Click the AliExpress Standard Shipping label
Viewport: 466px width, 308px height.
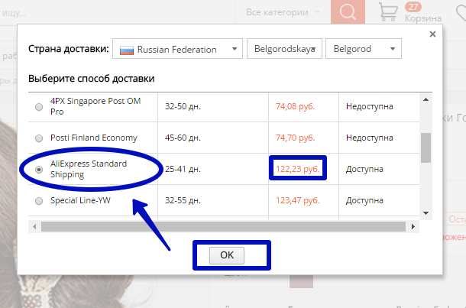pyautogui.click(x=89, y=169)
